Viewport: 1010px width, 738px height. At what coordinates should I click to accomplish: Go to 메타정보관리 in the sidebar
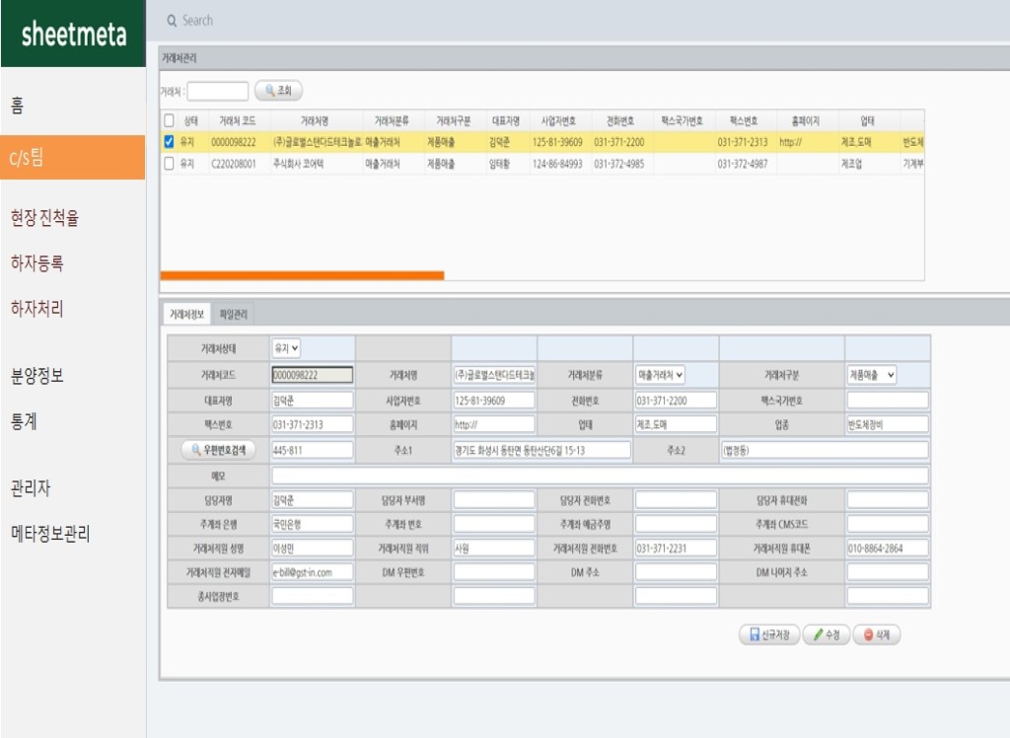click(50, 534)
